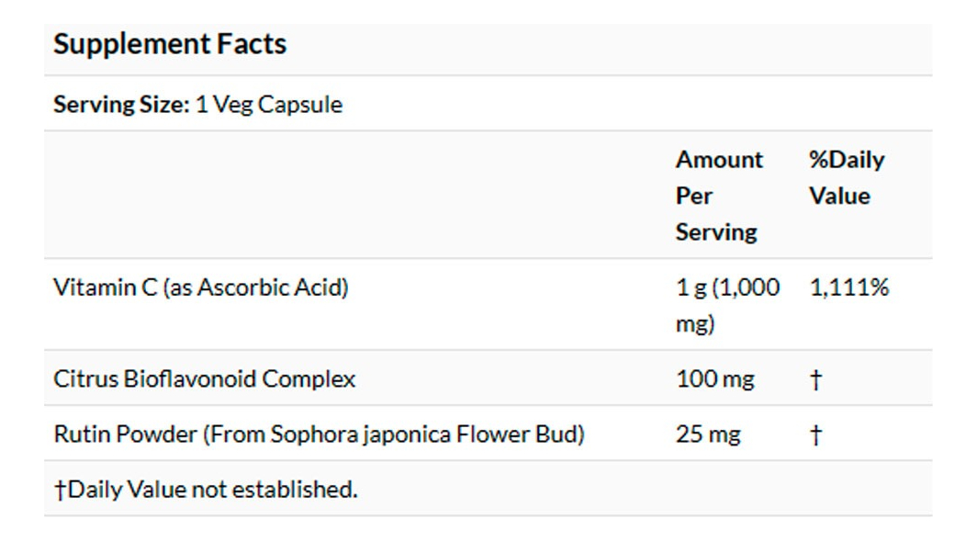Click the Citrus Bioflavonoid Complex row label

pyautogui.click(x=205, y=378)
